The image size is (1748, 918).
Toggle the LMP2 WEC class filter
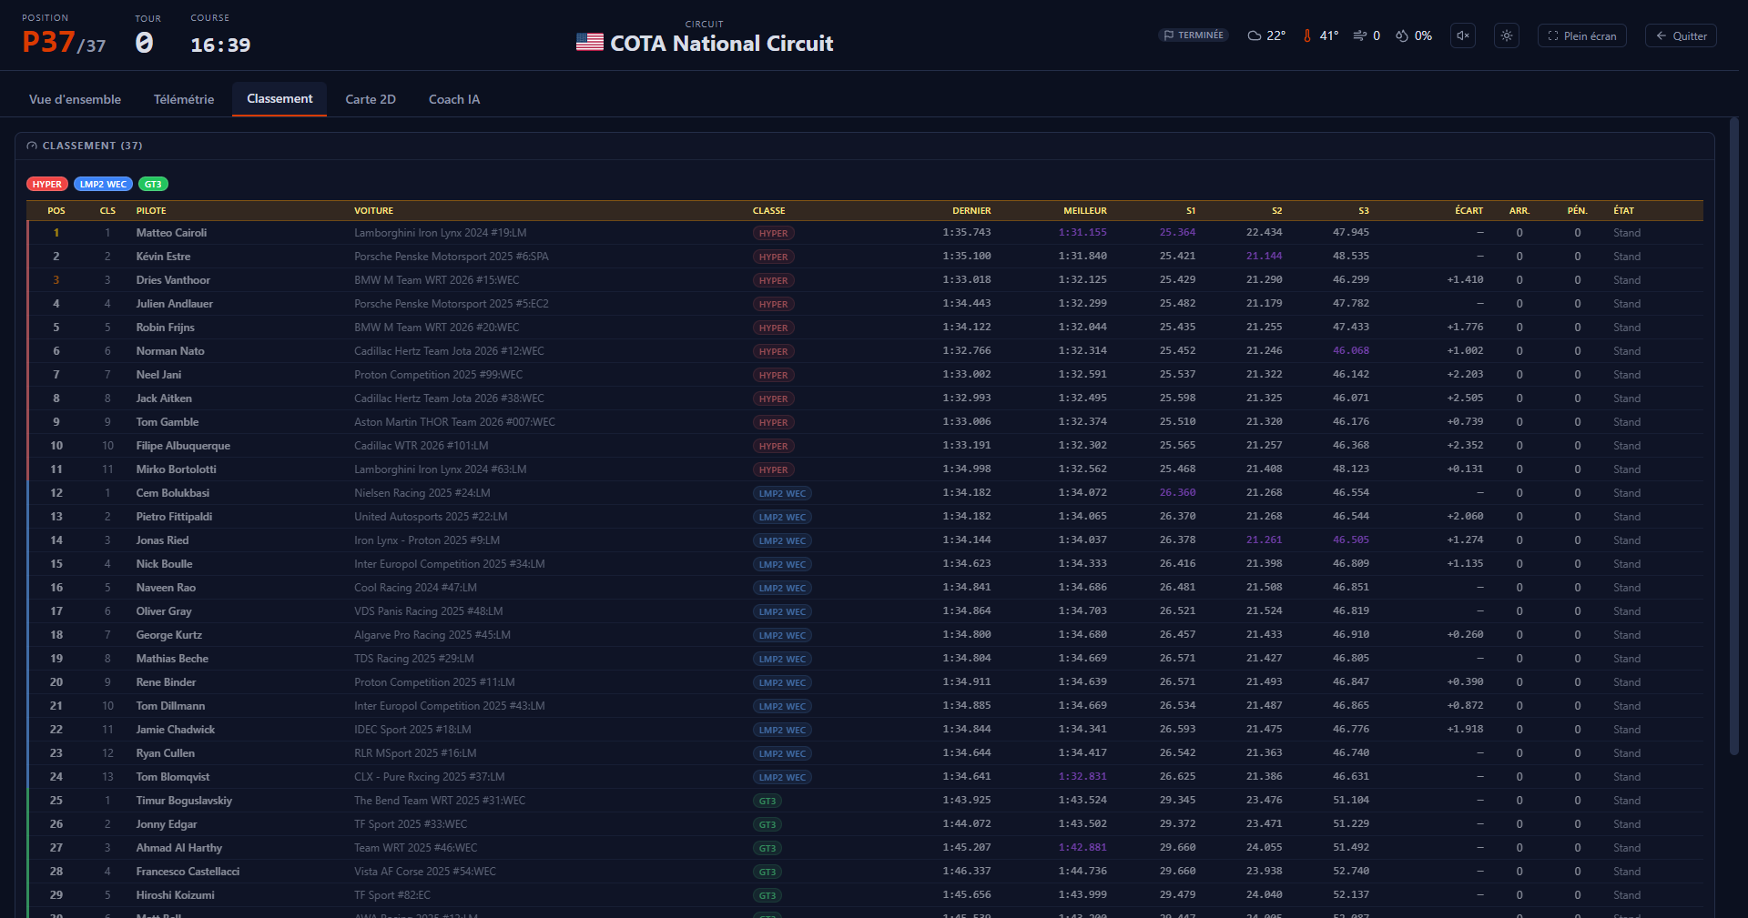click(x=103, y=184)
